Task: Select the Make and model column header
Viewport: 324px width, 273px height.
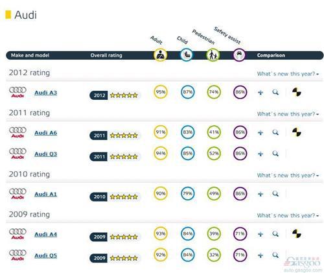Action: pos(30,55)
